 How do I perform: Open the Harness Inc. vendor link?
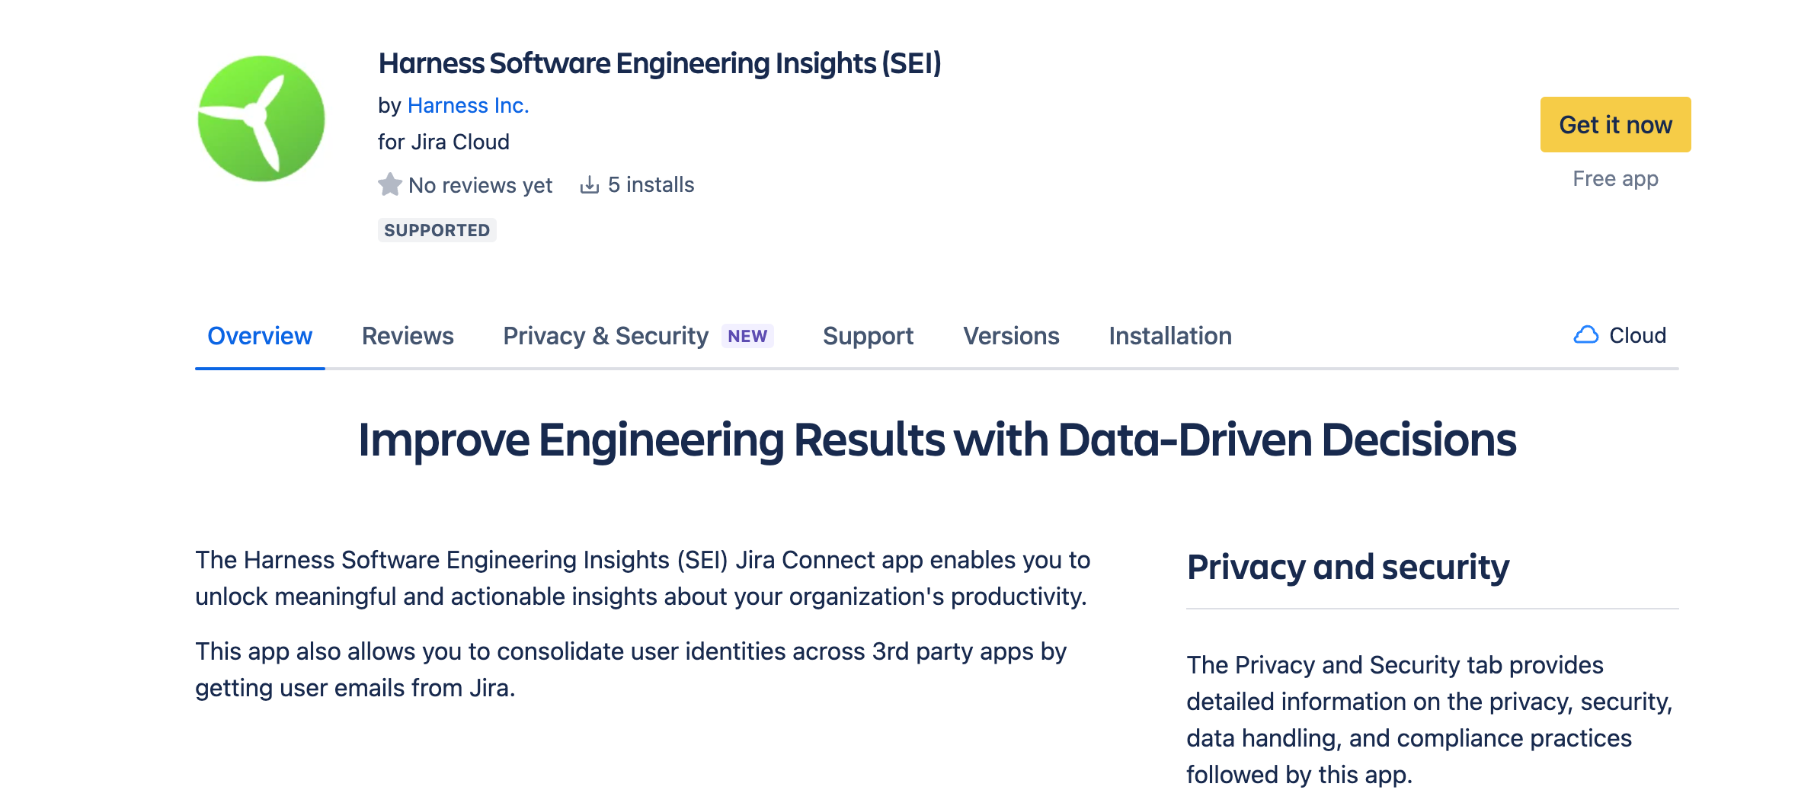[469, 105]
